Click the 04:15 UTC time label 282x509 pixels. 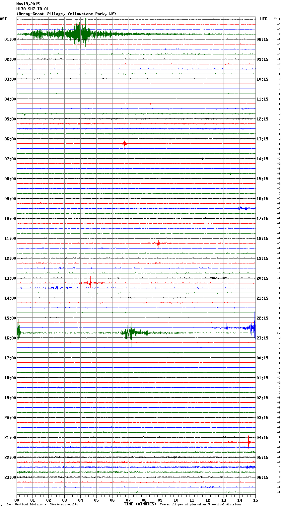(262, 438)
